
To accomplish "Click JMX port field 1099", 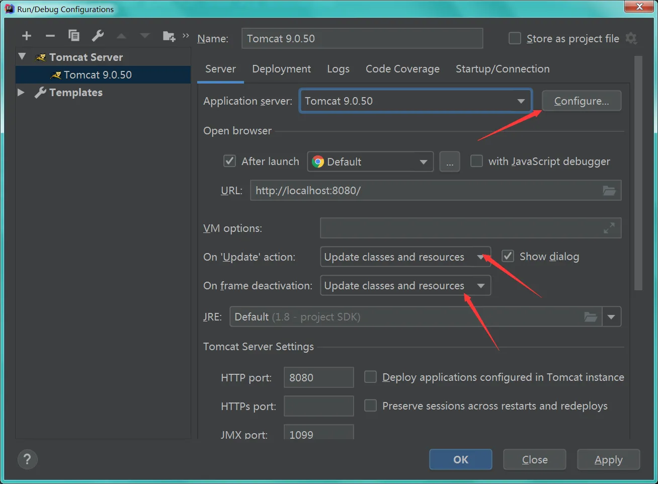I will point(319,433).
